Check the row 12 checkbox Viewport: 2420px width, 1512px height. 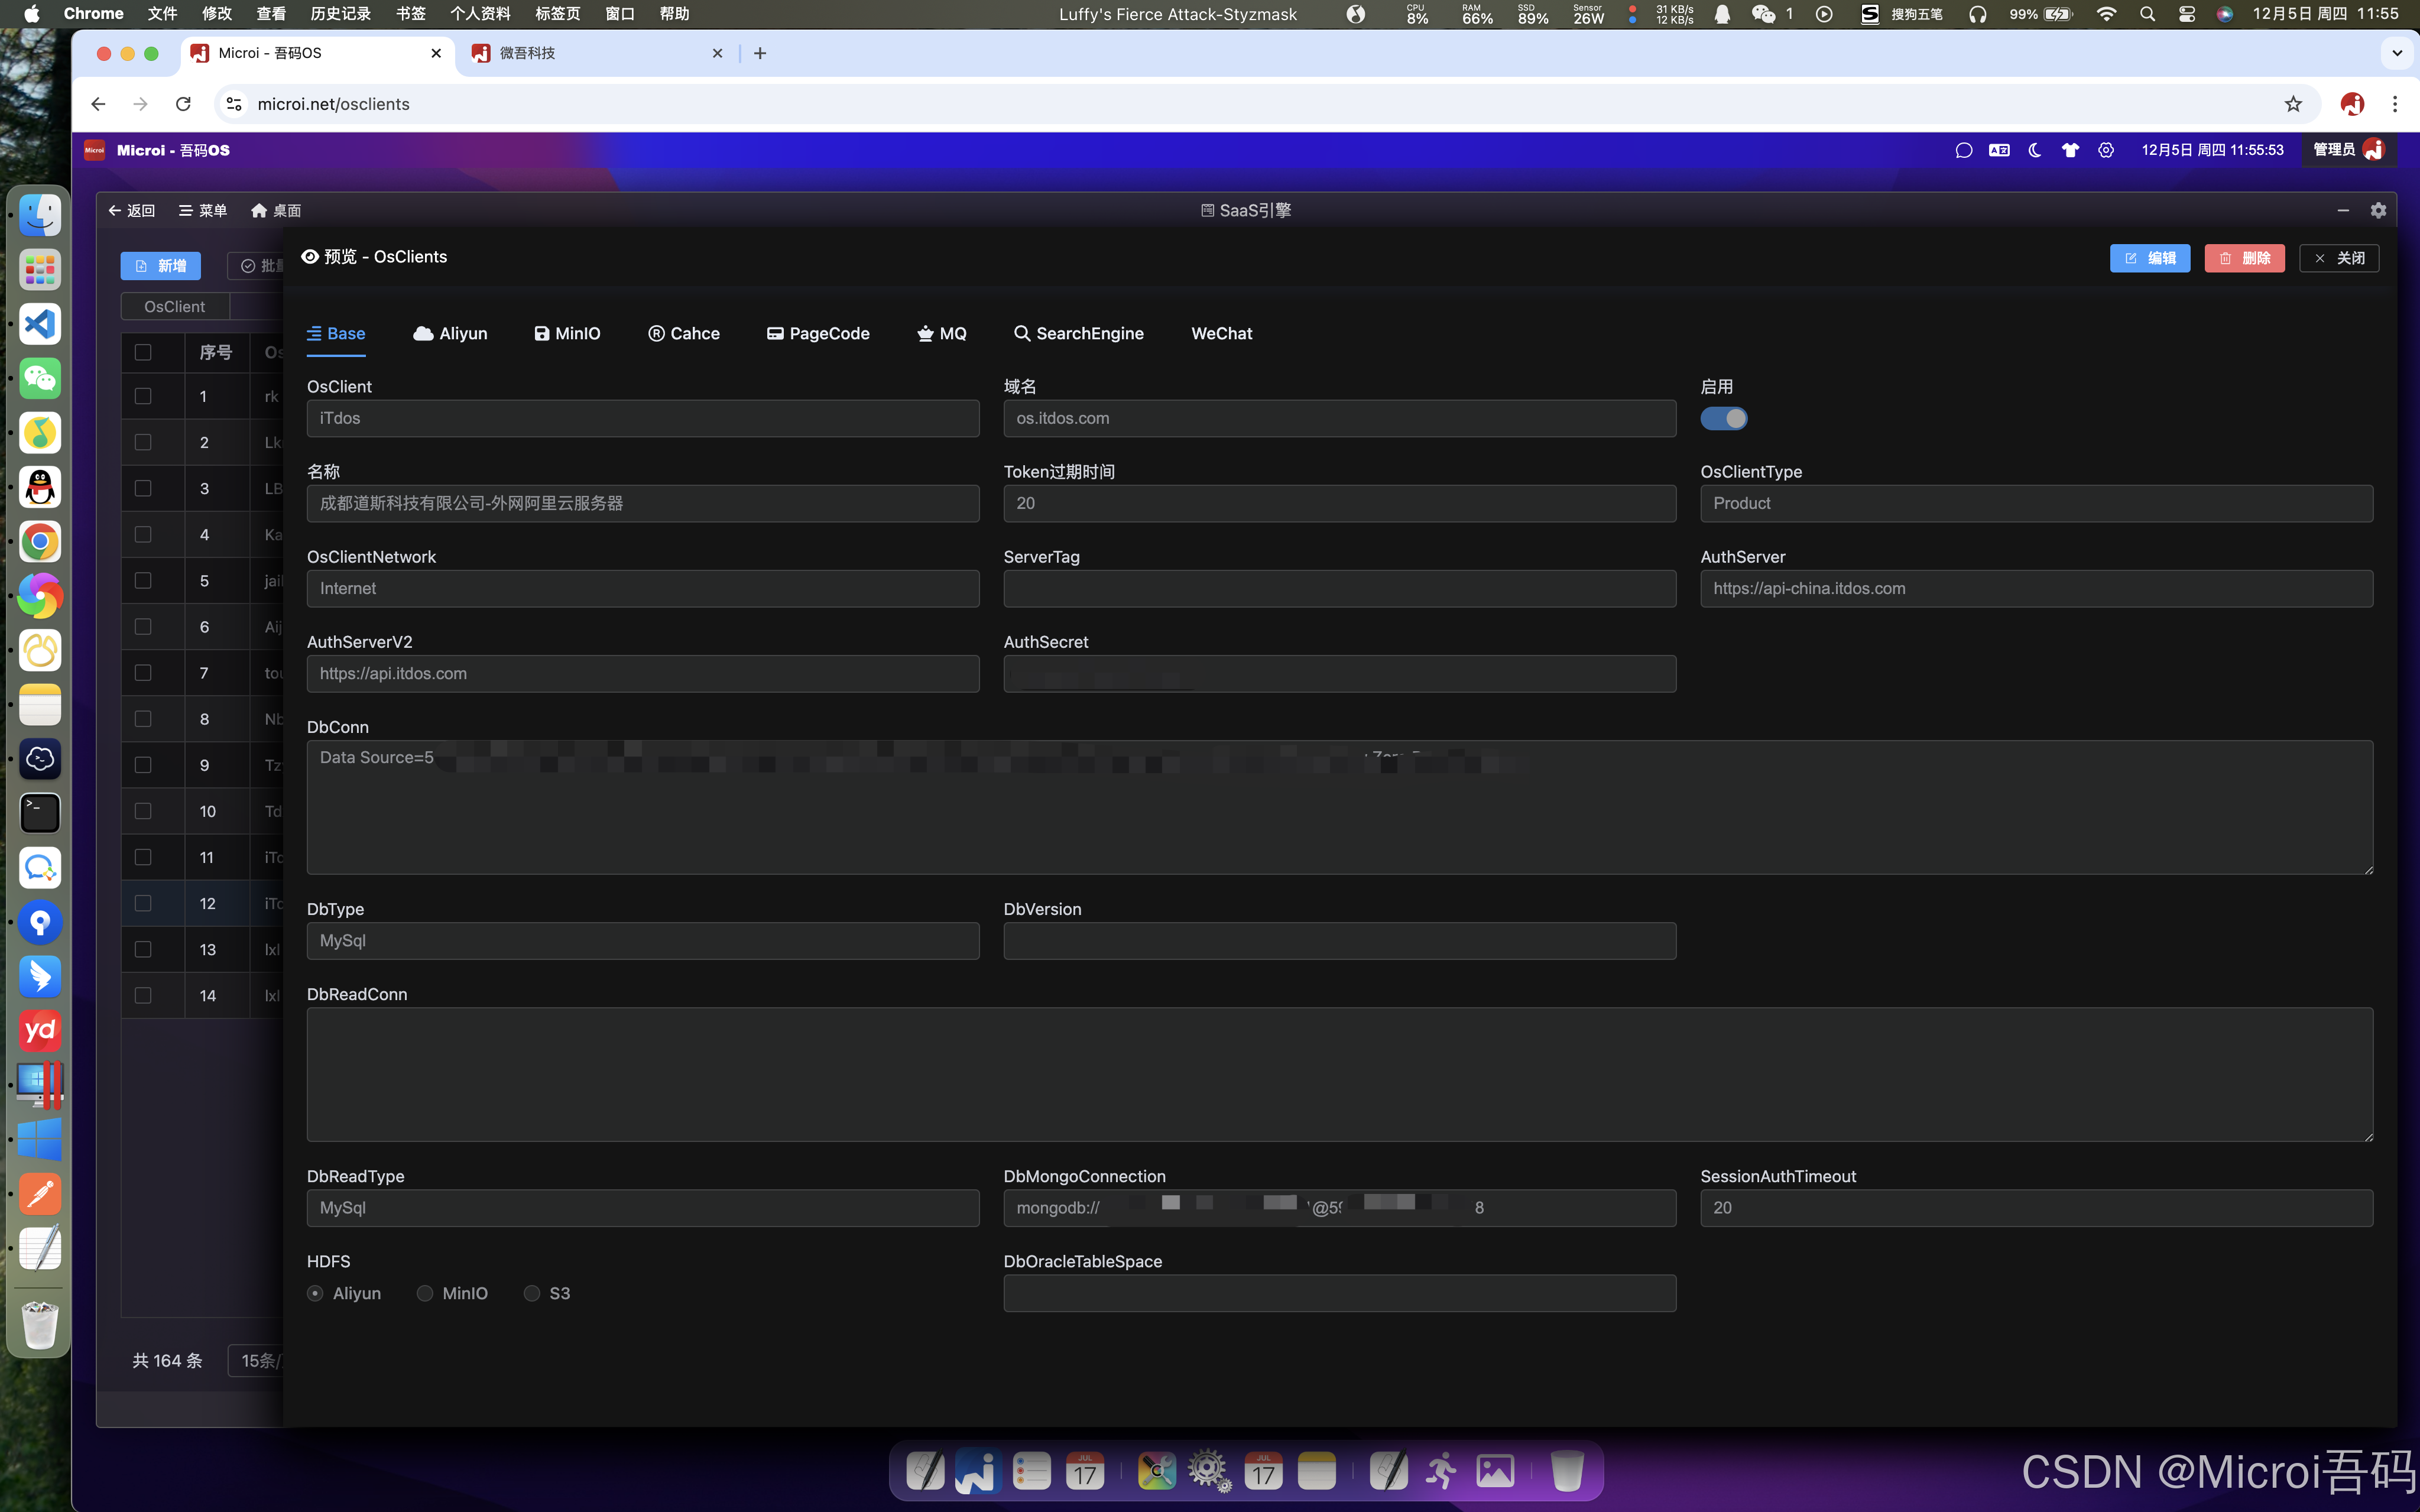pos(143,903)
